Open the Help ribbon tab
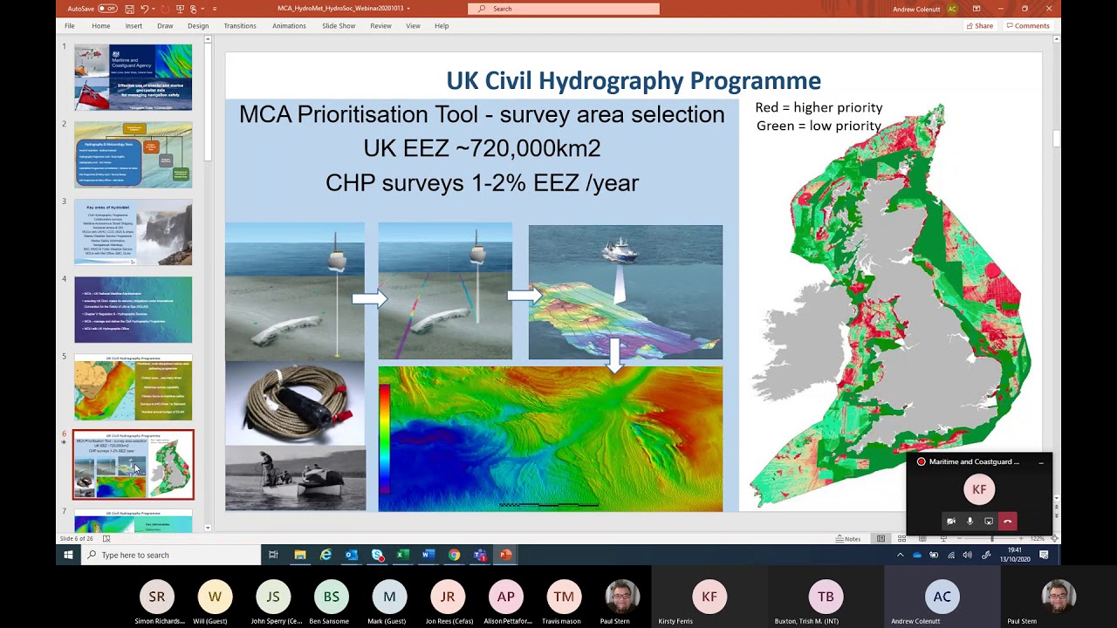This screenshot has width=1117, height=628. [x=442, y=26]
